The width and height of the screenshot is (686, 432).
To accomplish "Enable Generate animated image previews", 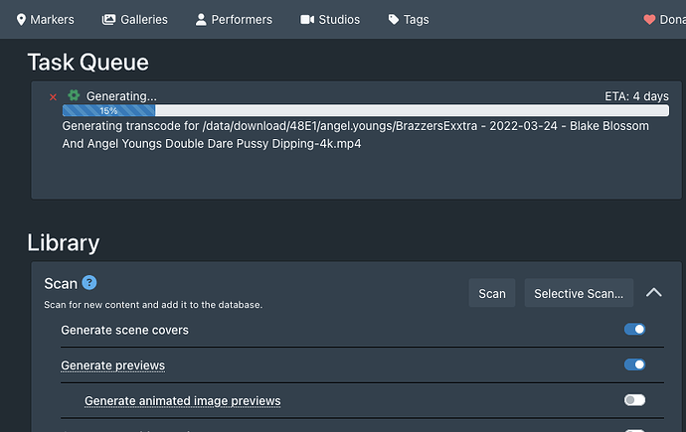I will 634,400.
